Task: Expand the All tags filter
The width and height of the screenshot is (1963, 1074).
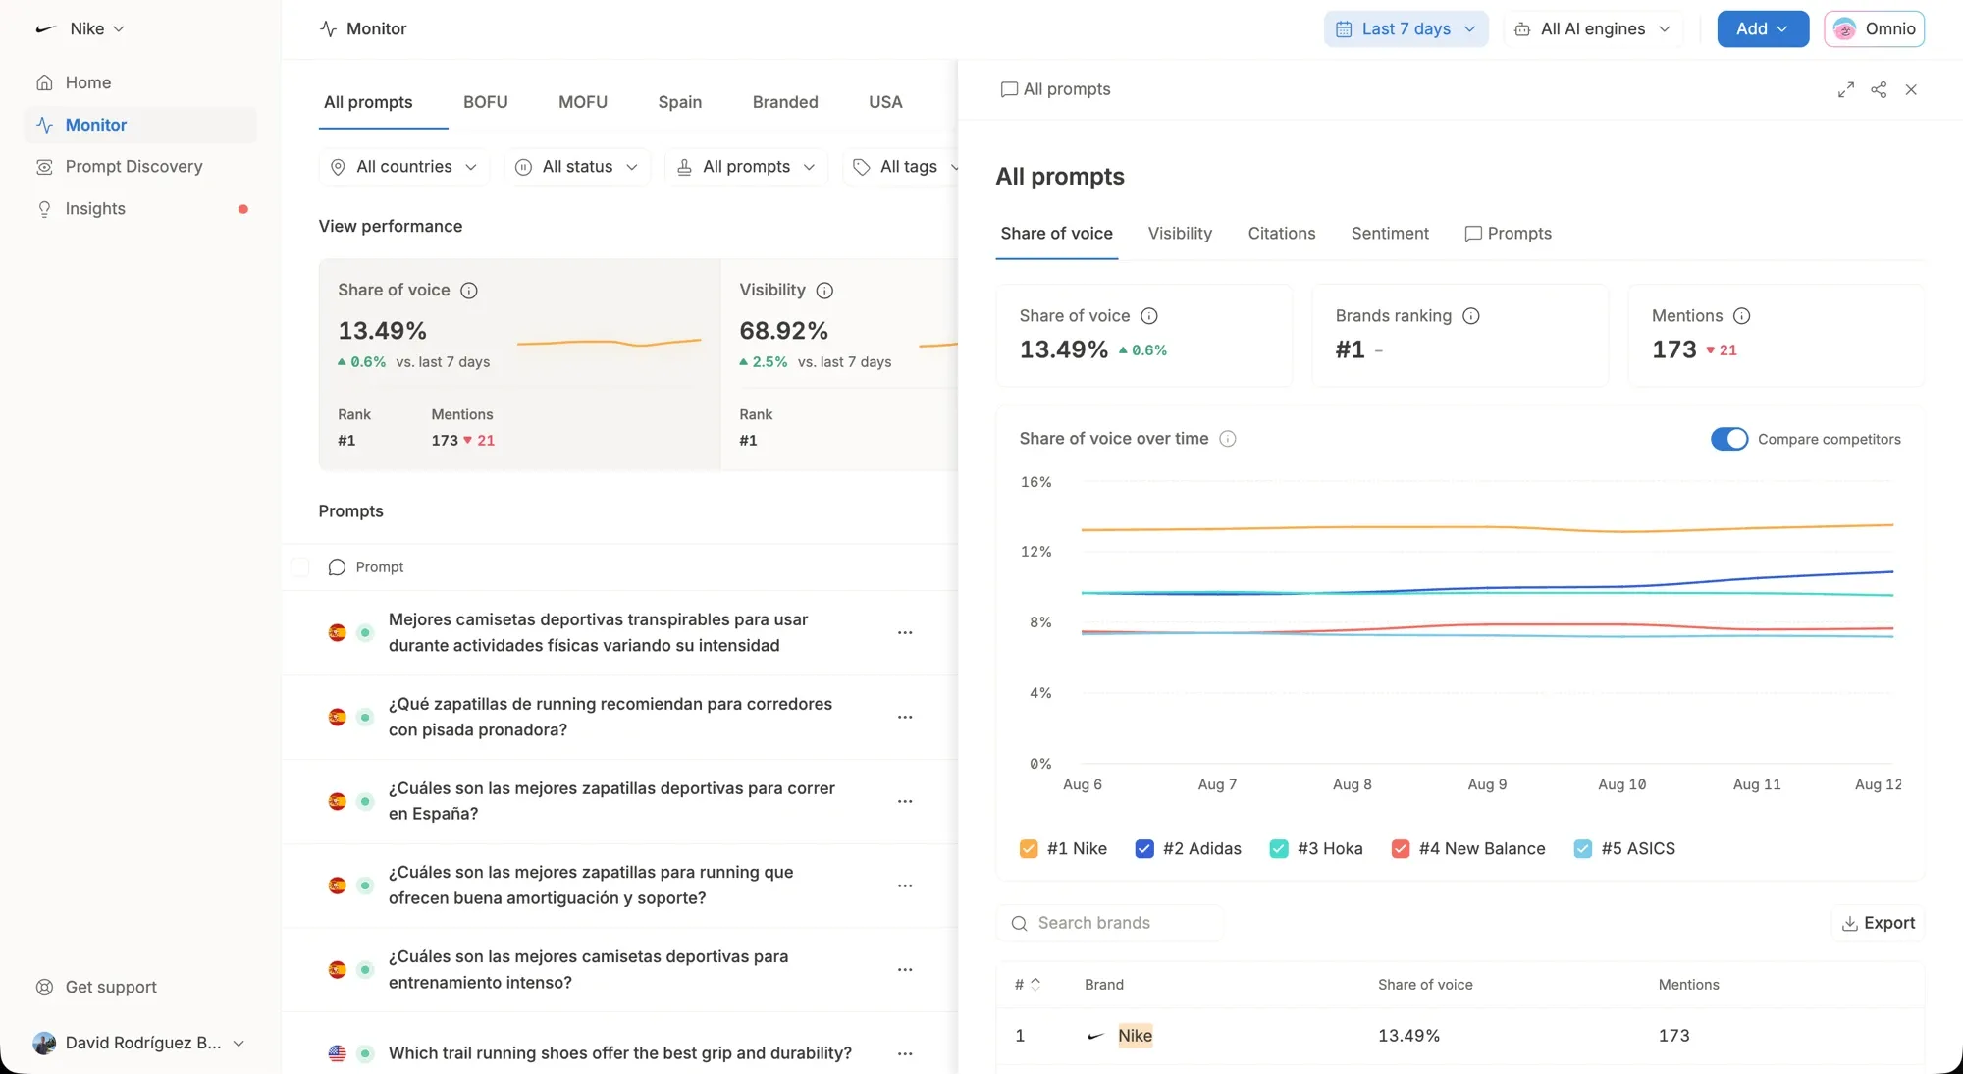Action: pos(901,167)
